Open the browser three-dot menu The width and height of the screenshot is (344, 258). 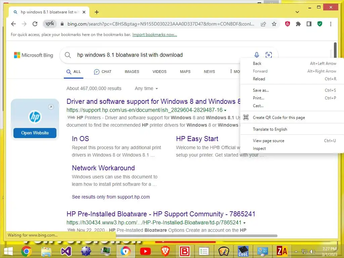(331, 24)
